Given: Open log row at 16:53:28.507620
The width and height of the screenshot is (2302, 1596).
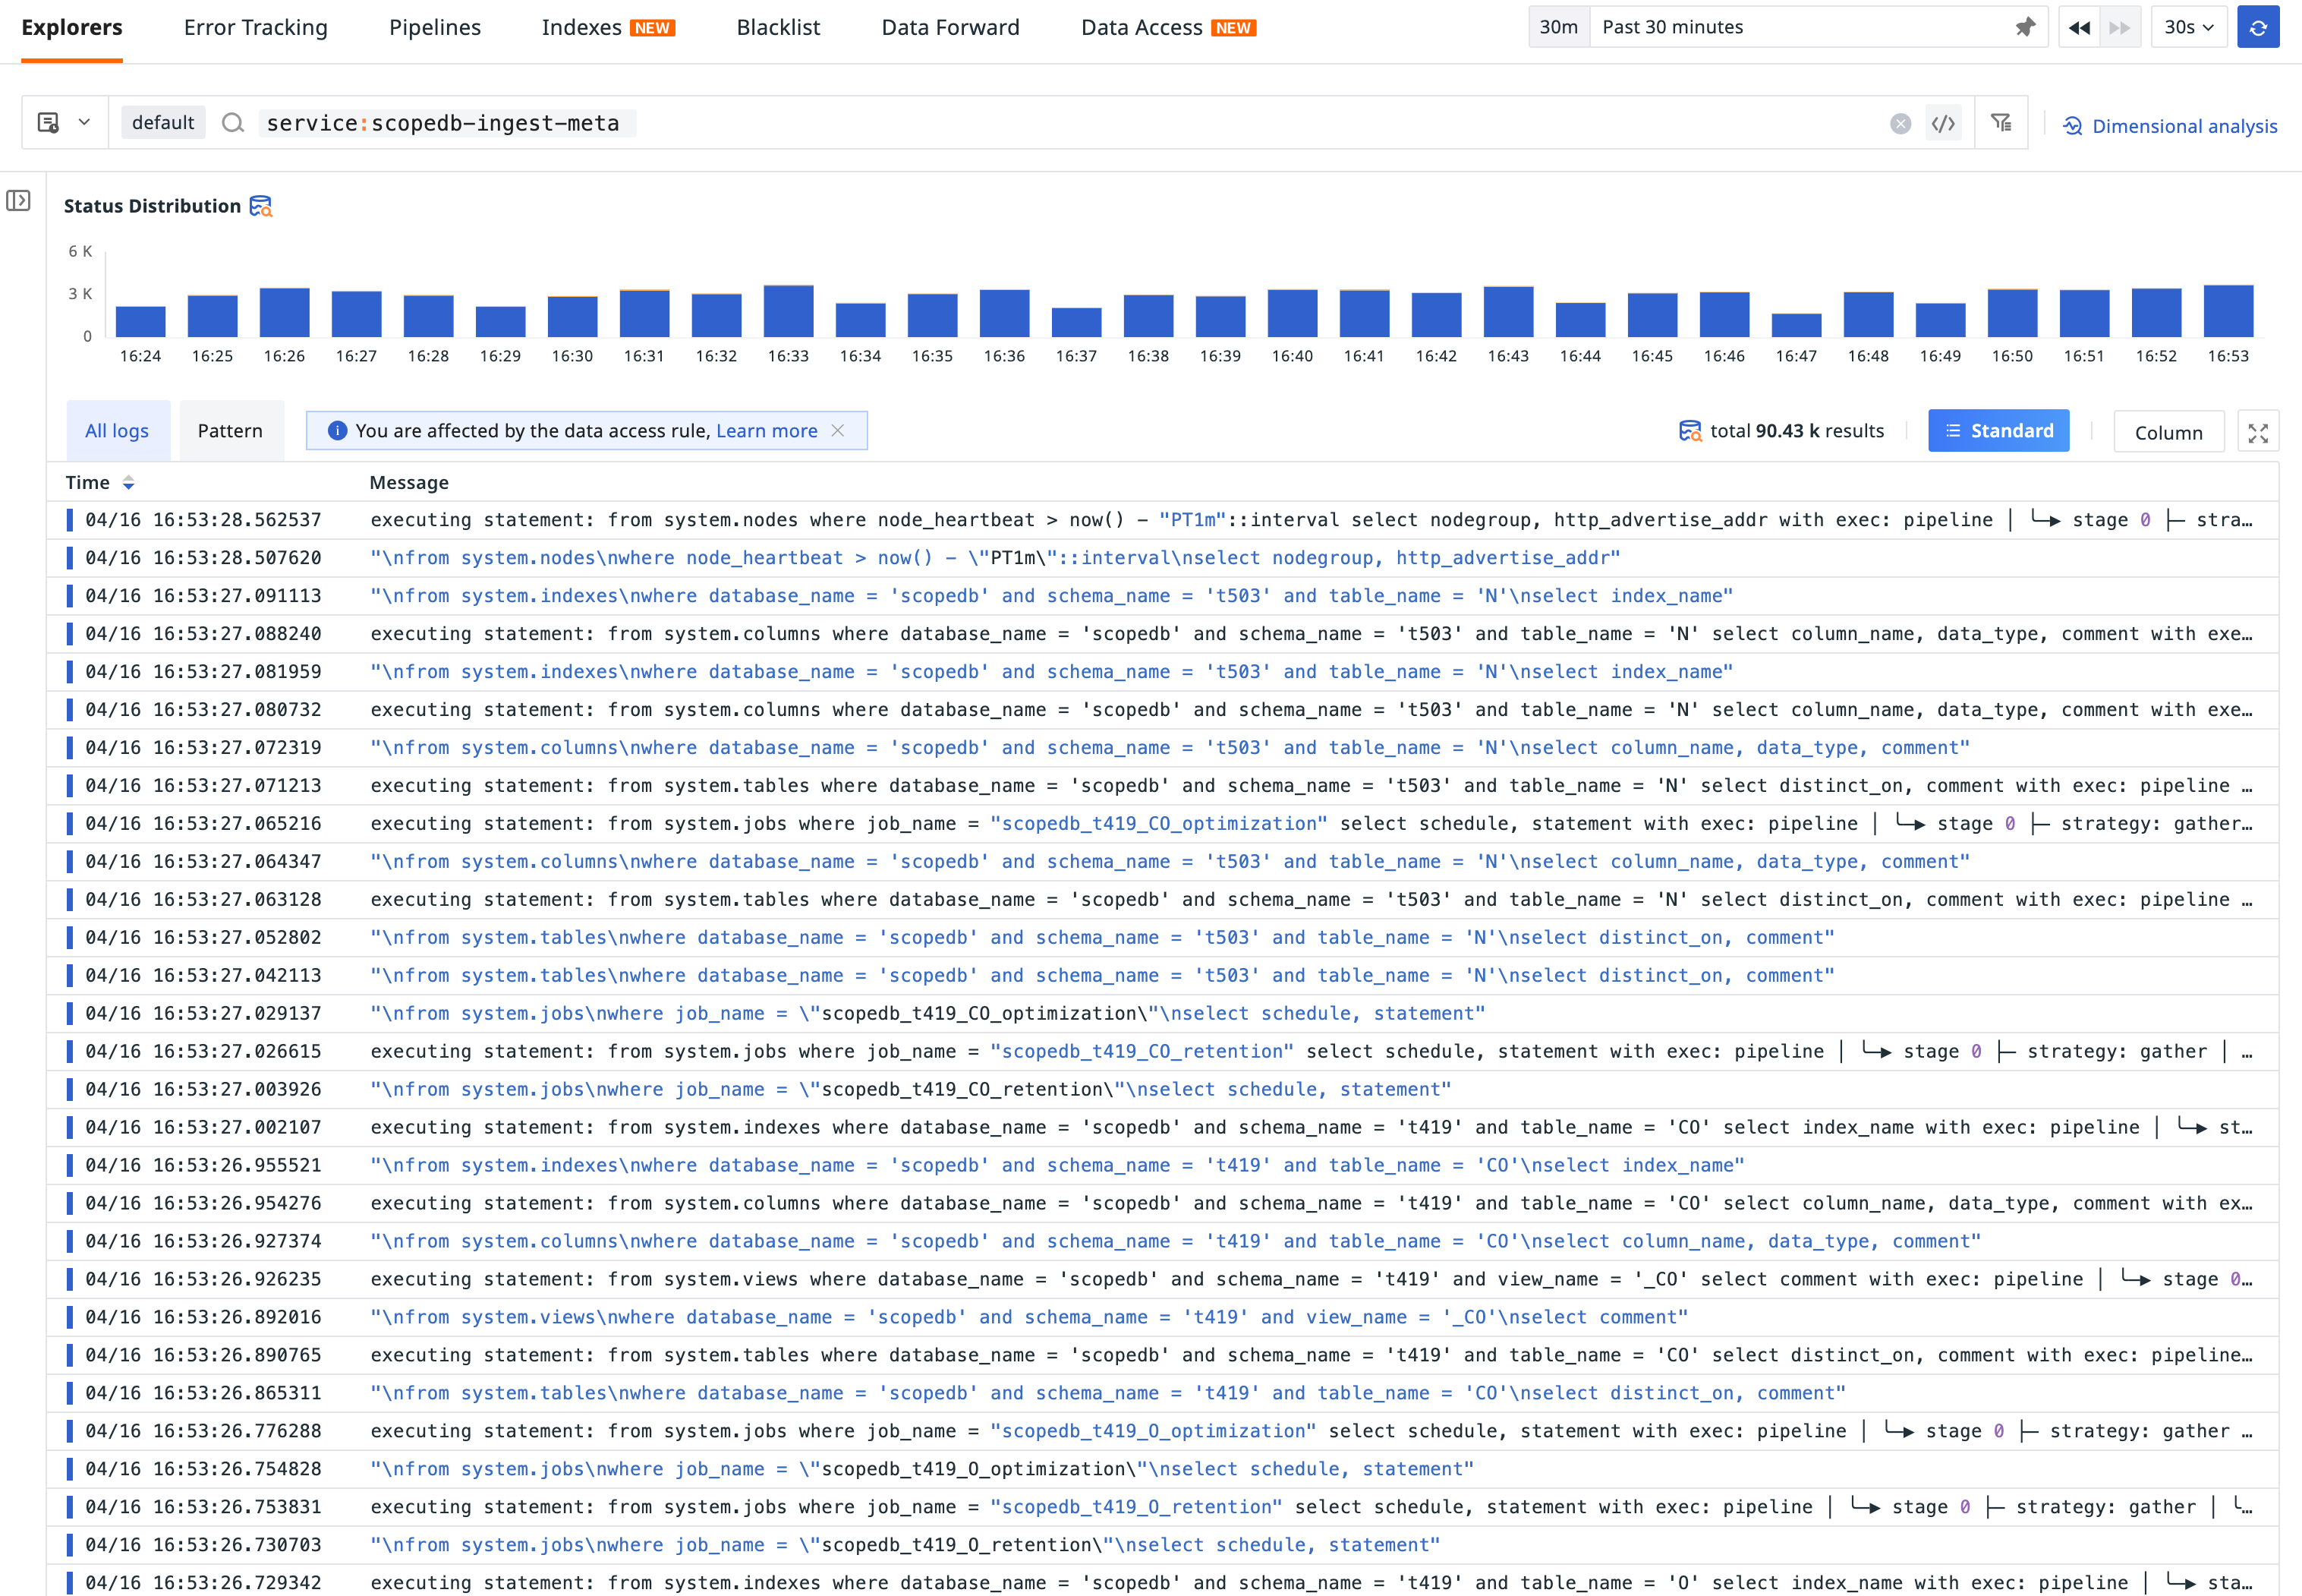Looking at the screenshot, I should pos(1163,558).
